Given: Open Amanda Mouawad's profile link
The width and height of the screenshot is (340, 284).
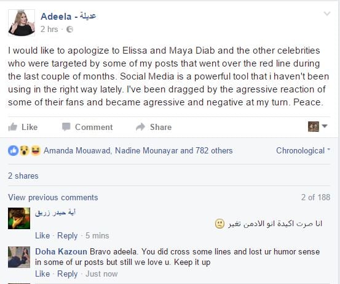Looking at the screenshot, I should (x=77, y=150).
